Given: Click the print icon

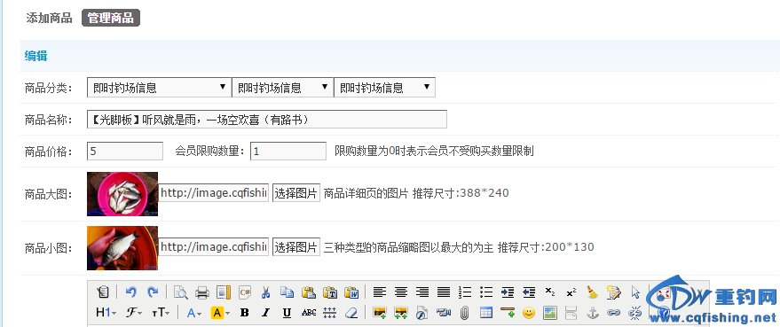Looking at the screenshot, I should click(x=202, y=292).
